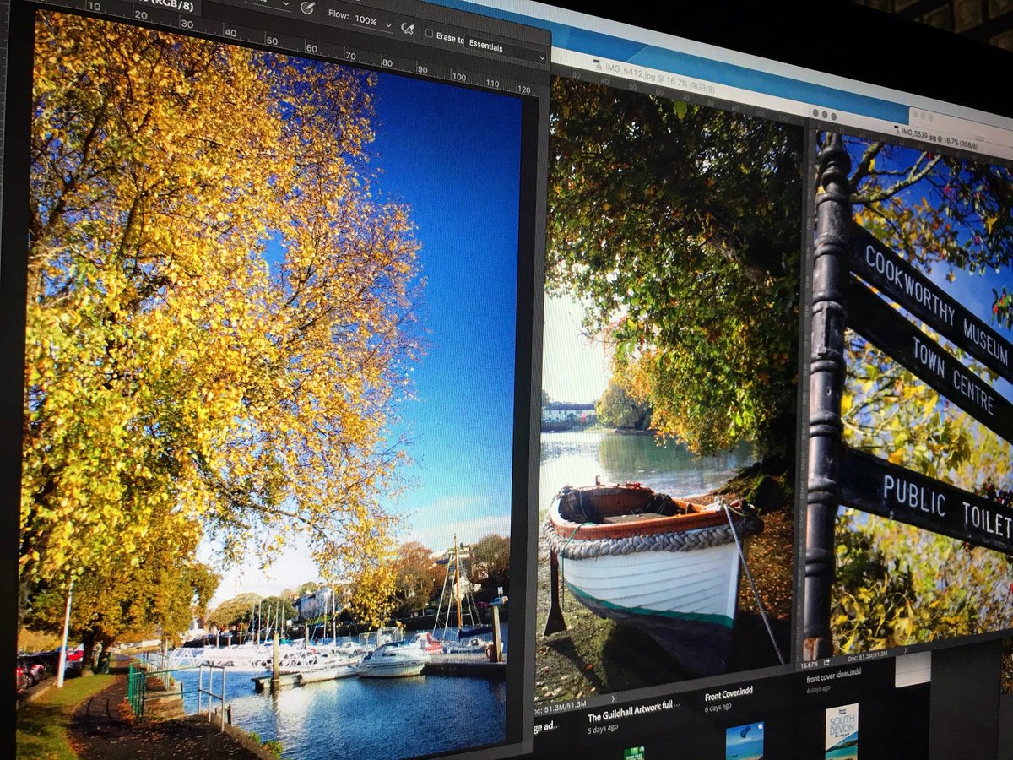Click the Flow 100% value field
This screenshot has width=1013, height=760.
[x=366, y=19]
